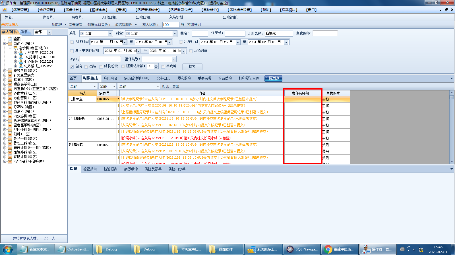Open the patient list 全部 filter dropdown

tap(49, 32)
